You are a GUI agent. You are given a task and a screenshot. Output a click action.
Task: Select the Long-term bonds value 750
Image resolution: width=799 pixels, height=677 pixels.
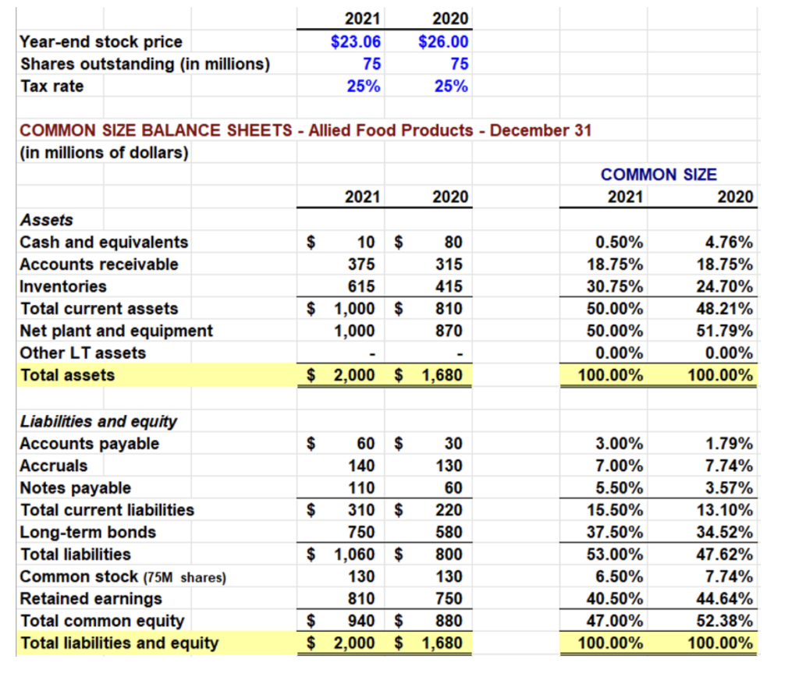click(x=360, y=532)
